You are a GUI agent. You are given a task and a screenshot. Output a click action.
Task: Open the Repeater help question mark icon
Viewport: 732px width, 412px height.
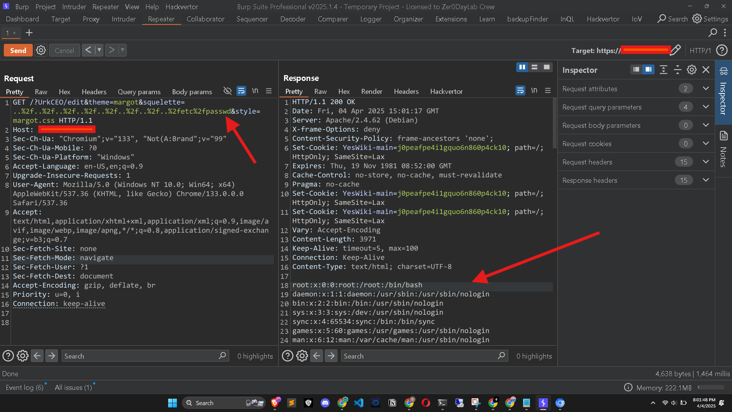[x=722, y=50]
